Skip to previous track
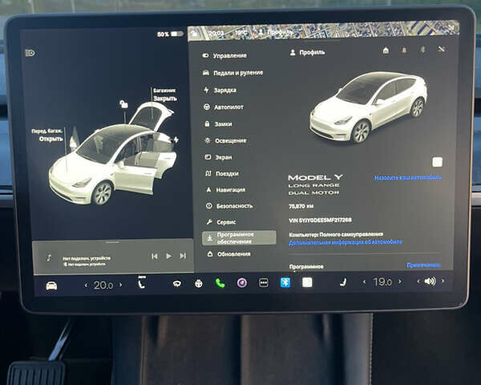This screenshot has height=385, width=481. pos(155,256)
